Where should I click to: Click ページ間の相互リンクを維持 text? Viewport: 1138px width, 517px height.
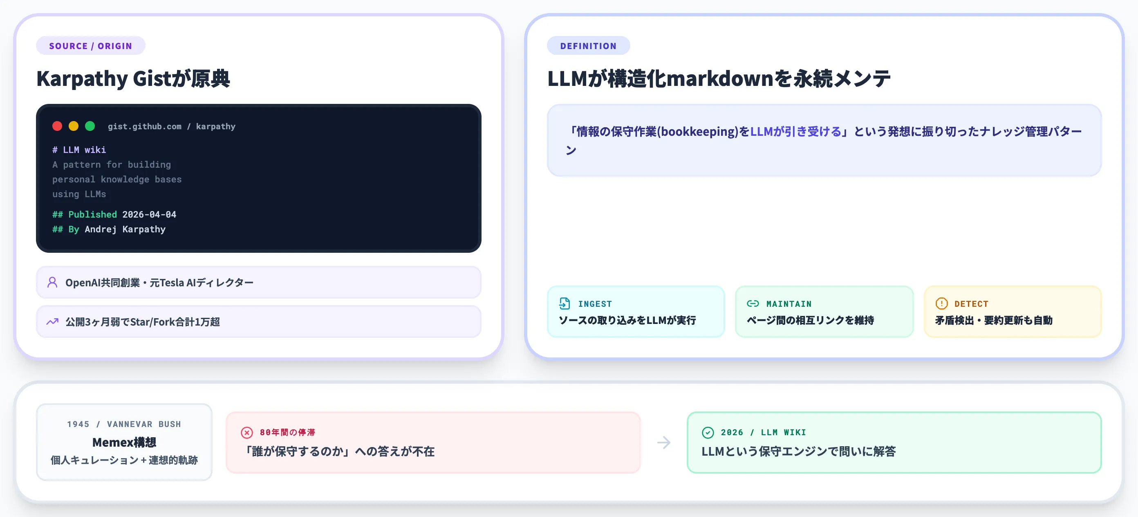[x=810, y=320]
